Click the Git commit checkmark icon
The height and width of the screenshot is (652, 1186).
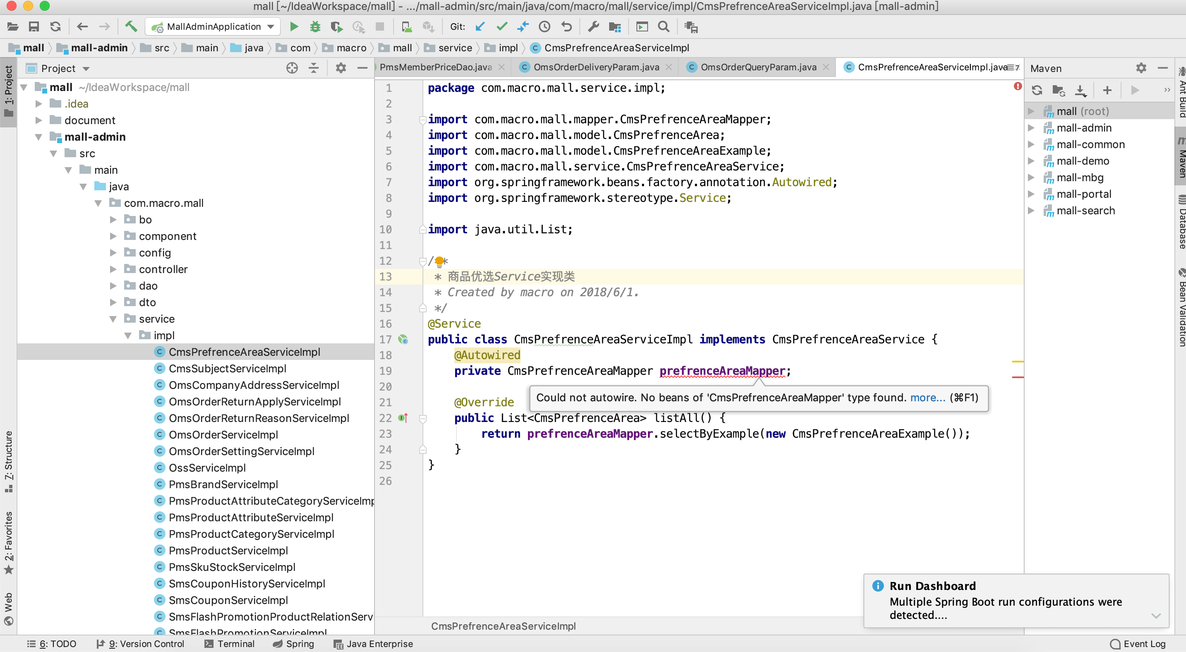click(502, 27)
